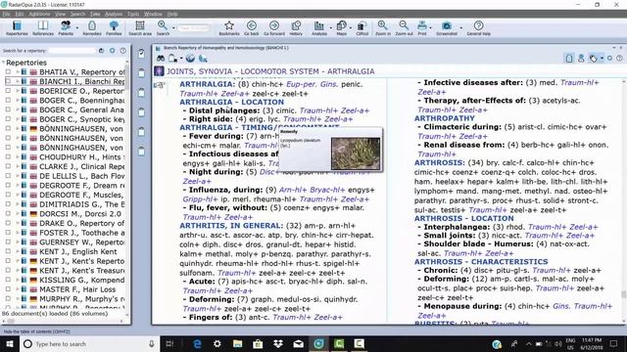The width and height of the screenshot is (627, 352).
Task: Expand the BHATIA V. repertory node
Action: 18,71
